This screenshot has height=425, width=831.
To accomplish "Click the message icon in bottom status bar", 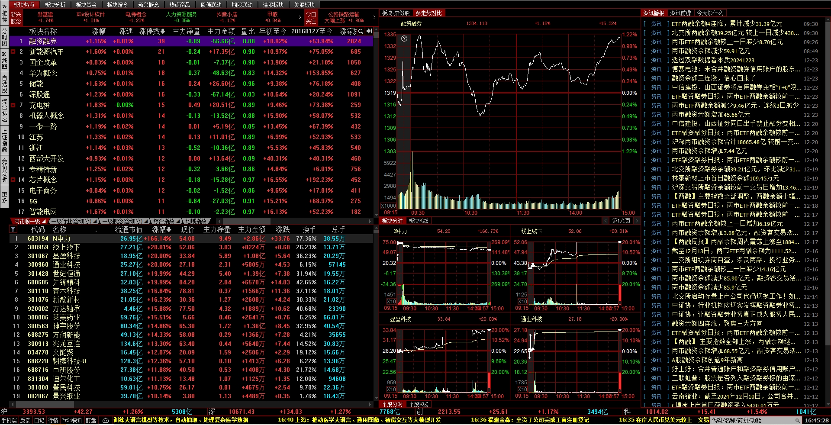I will 106,420.
